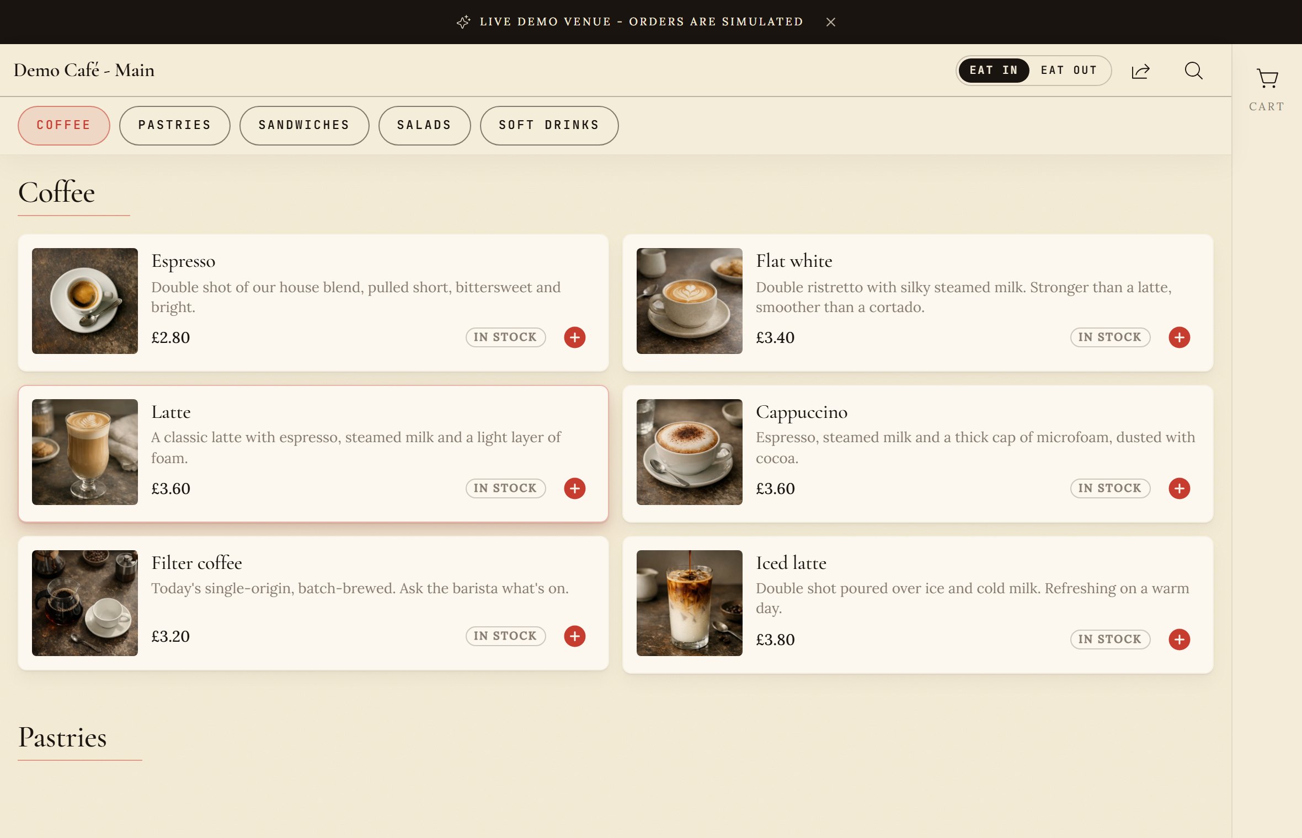Click the search magnifier icon
The width and height of the screenshot is (1302, 838).
[1193, 71]
